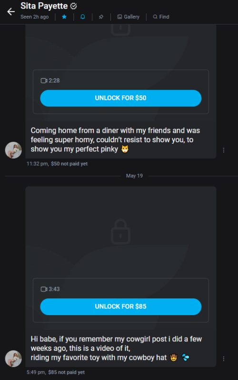Click the Sita Payette name header

(44, 6)
